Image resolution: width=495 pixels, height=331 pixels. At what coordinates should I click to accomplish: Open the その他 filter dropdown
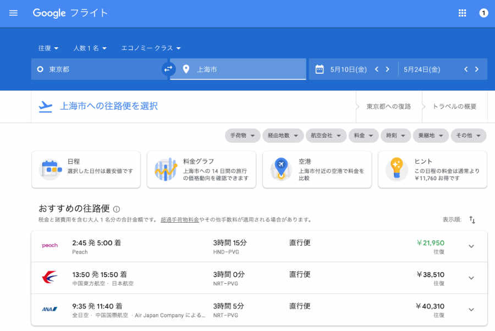469,135
